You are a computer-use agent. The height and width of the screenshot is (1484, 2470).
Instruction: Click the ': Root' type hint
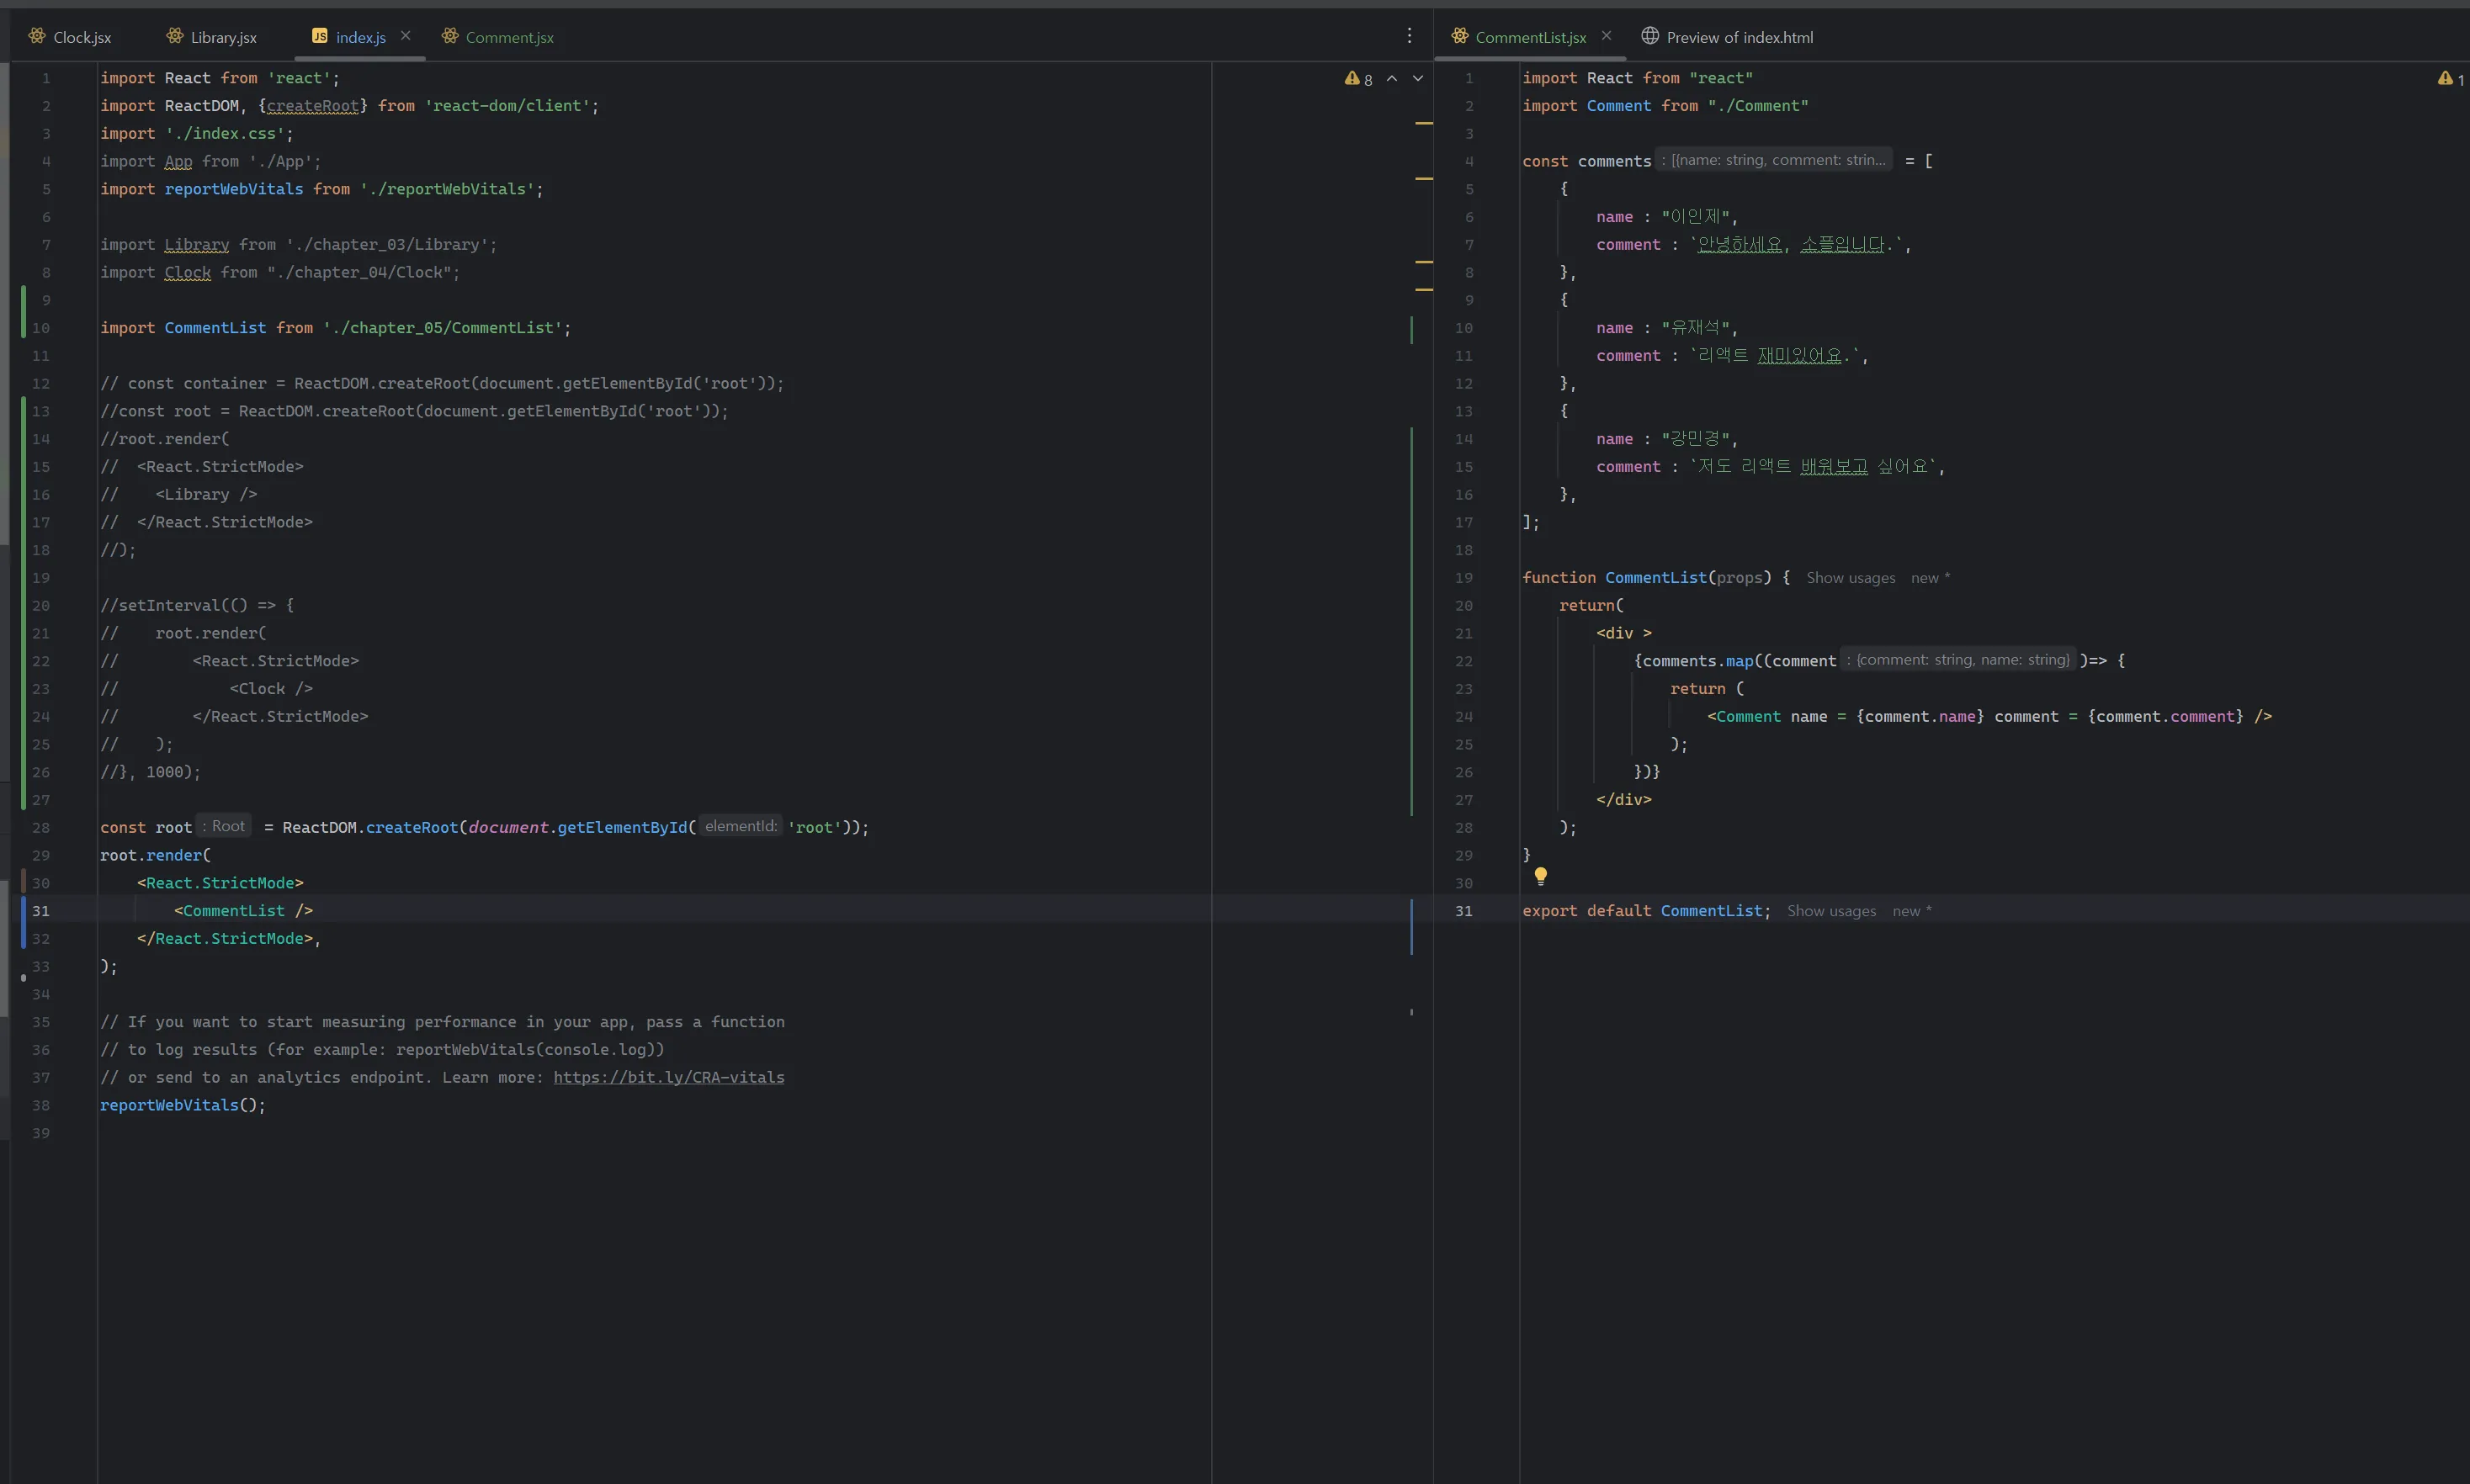pyautogui.click(x=223, y=826)
